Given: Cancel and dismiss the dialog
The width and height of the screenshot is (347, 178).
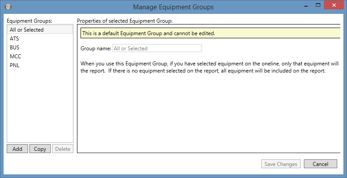Looking at the screenshot, I should pos(320,164).
